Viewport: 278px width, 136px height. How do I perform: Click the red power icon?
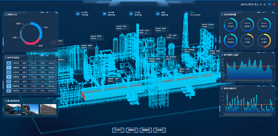click(274, 4)
